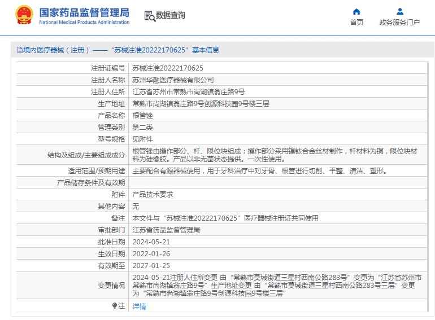Viewport: 435px width, 320px height.
Task: Select 第二类 management class value
Action: 142,128
